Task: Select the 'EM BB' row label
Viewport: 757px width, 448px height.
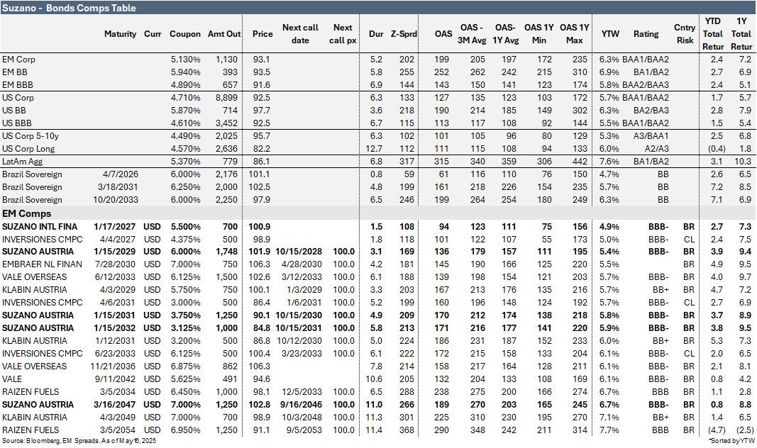Action: click(x=14, y=72)
